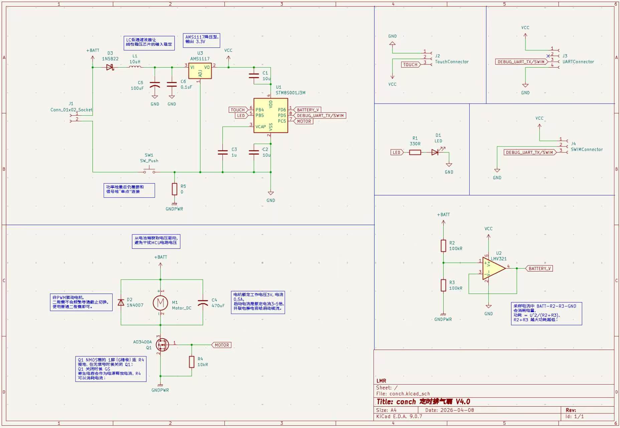The width and height of the screenshot is (620, 428).
Task: Click the BATTERY_V label at U1 PD6
Action: pos(307,110)
